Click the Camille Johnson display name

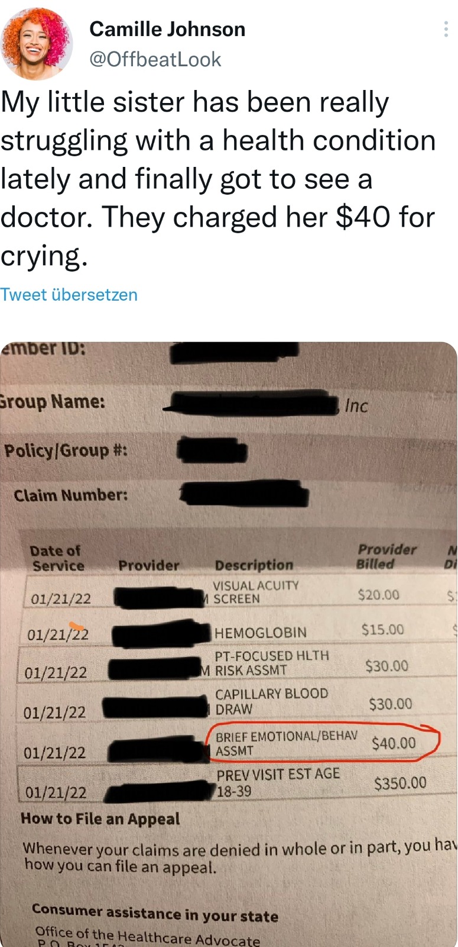tap(167, 29)
